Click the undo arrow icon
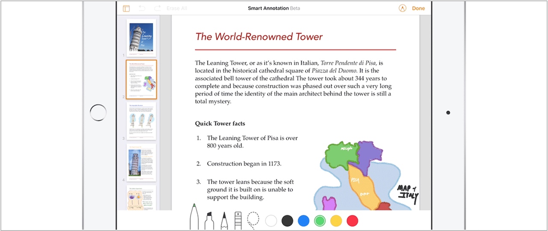548x231 pixels. click(142, 9)
